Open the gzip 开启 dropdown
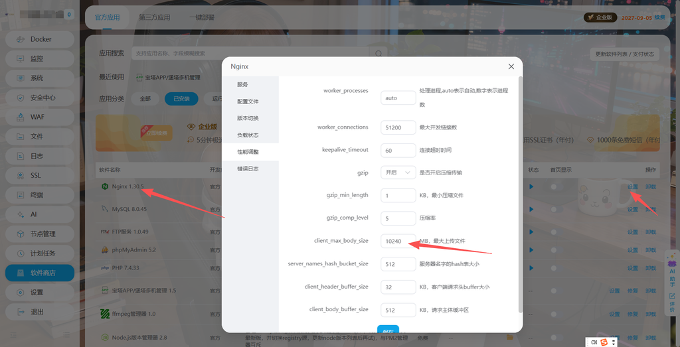 [398, 173]
